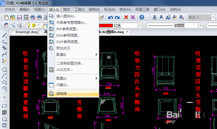Image resolution: width=217 pixels, height=129 pixels.
Task: Expand the 影像 submenu
Action: pyautogui.click(x=96, y=55)
